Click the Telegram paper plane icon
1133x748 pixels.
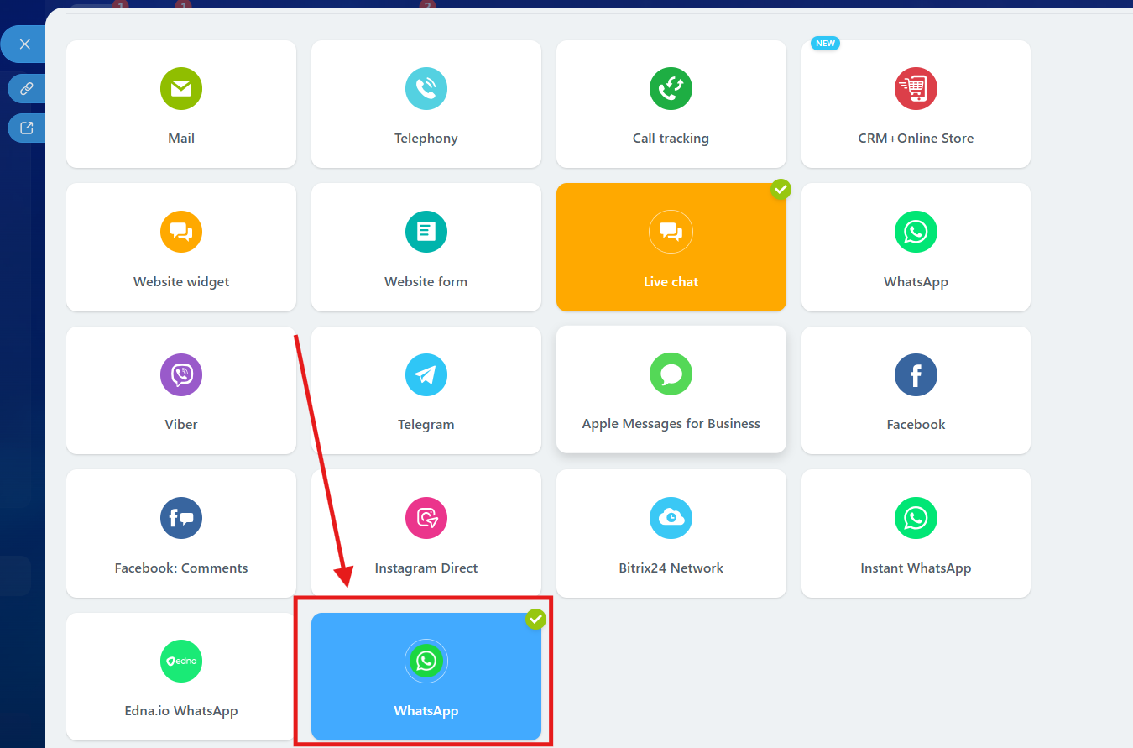pyautogui.click(x=426, y=374)
